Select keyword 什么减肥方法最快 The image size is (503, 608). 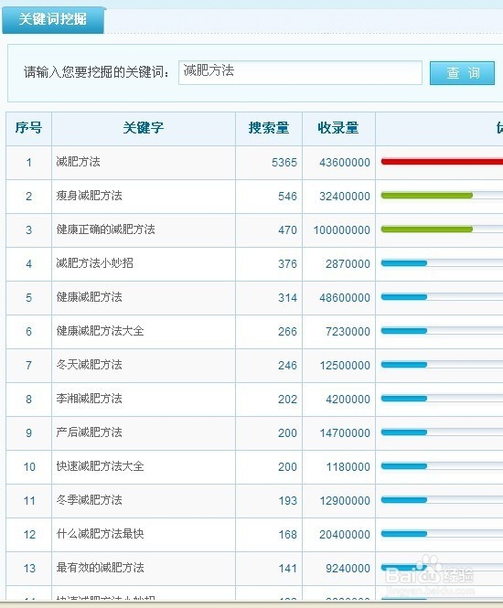[x=100, y=534]
